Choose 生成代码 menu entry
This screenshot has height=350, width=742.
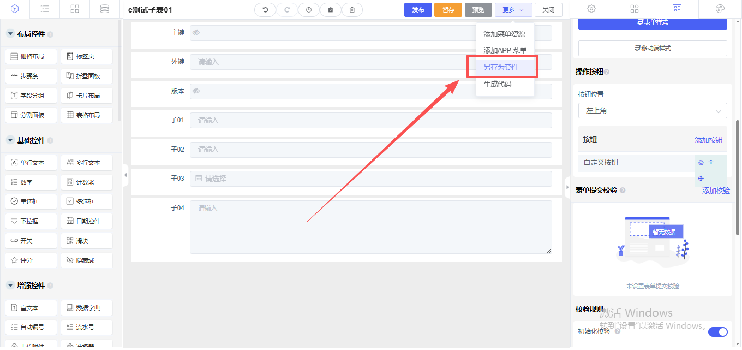click(x=497, y=85)
